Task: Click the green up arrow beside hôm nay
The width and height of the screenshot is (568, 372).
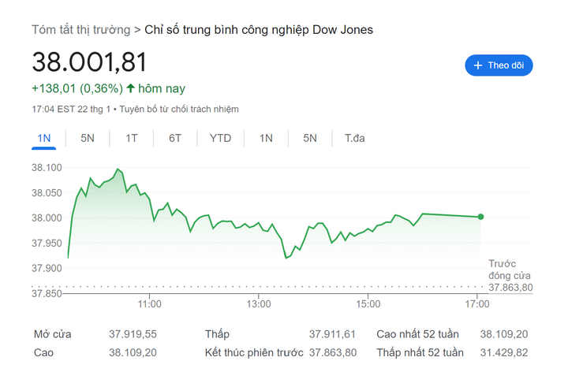Action: coord(130,88)
